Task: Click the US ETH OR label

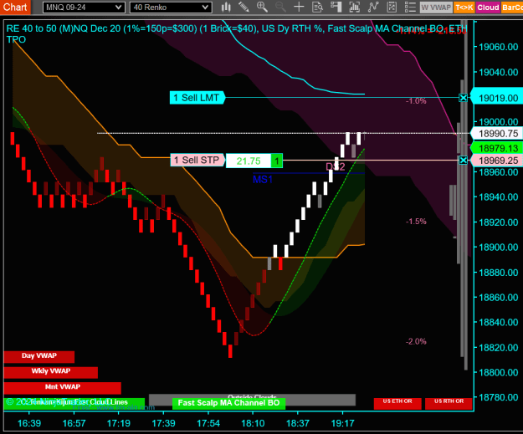Action: click(x=397, y=402)
